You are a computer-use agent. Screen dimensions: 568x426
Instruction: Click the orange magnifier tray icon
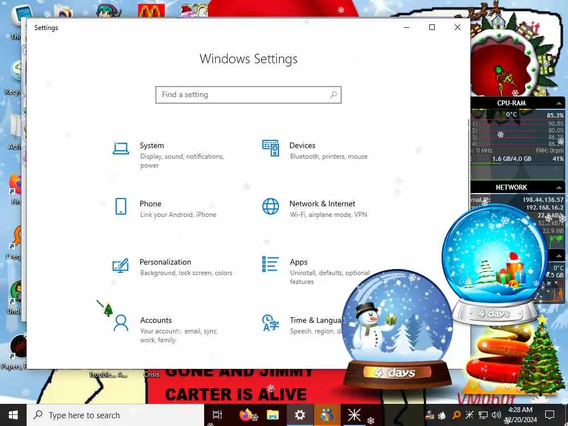[457, 415]
